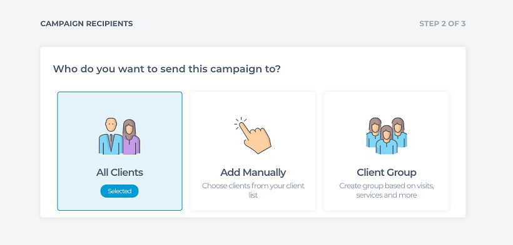Click 'Create group based on visits' description
Viewport: 513px width, 245px height.
tap(387, 191)
